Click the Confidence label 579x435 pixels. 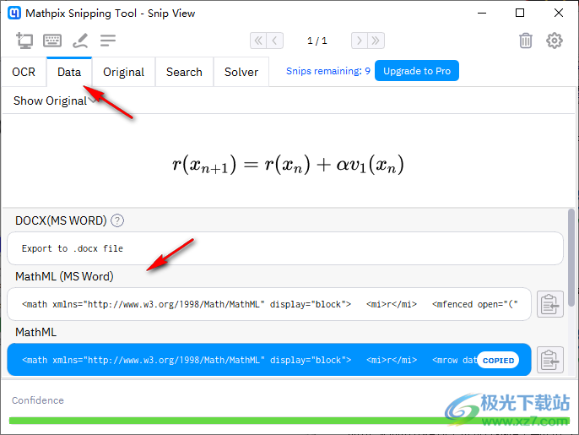click(38, 400)
